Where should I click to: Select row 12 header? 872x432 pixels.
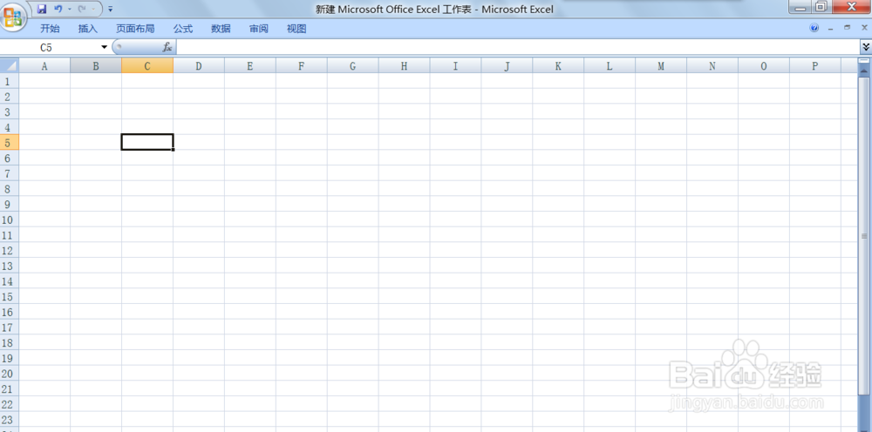[x=10, y=251]
